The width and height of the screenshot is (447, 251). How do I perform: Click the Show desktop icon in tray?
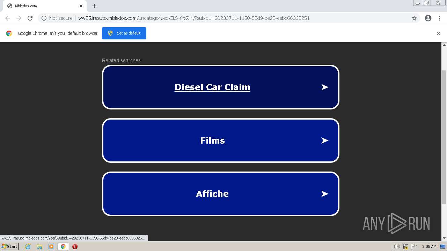coord(443,246)
